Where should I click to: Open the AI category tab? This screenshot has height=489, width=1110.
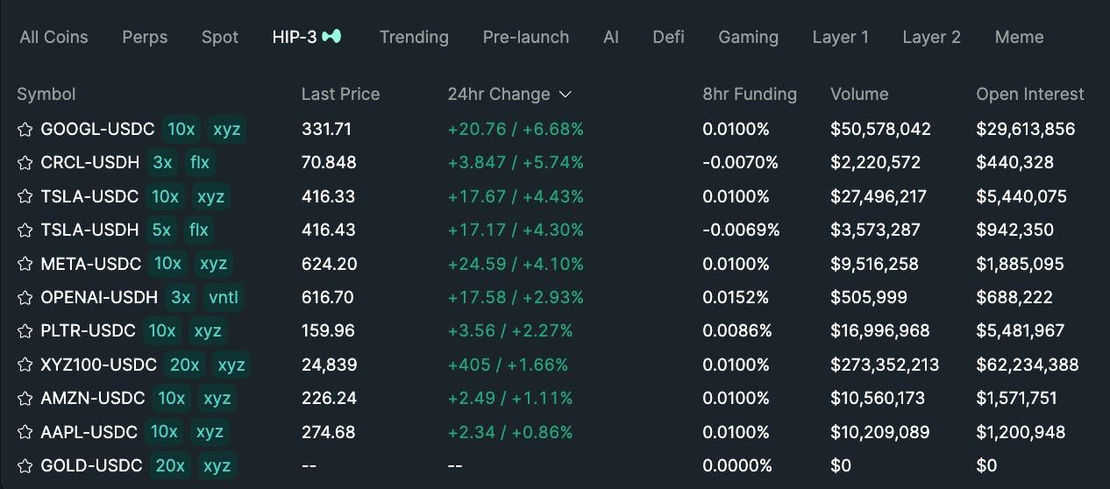click(x=611, y=38)
